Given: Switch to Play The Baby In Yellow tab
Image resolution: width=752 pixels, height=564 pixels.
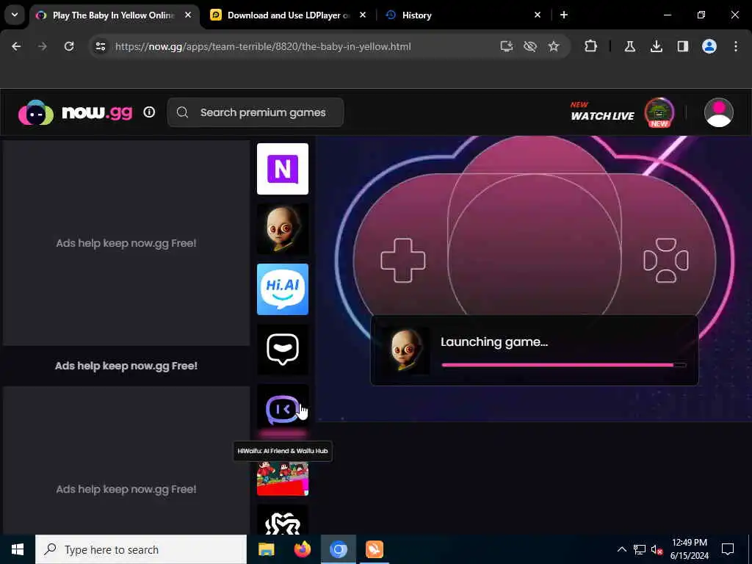Looking at the screenshot, I should coord(113,15).
